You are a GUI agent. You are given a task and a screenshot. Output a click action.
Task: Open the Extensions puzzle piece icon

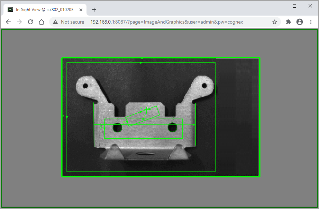click(289, 22)
